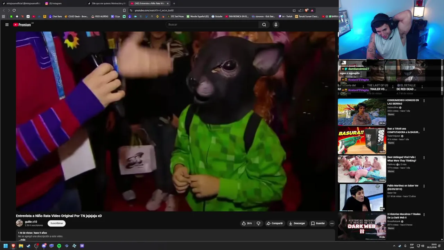
Task: Click the video player area
Action: [x=176, y=121]
